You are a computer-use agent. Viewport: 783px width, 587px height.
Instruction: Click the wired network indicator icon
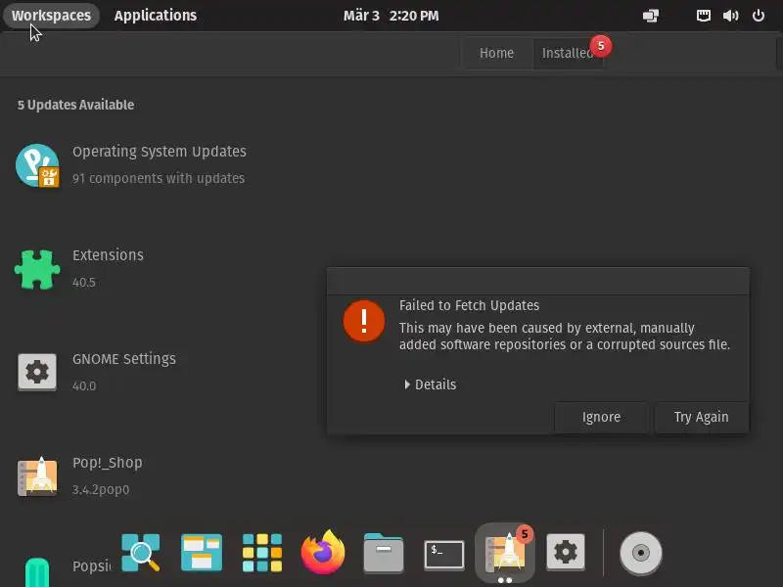pos(704,16)
